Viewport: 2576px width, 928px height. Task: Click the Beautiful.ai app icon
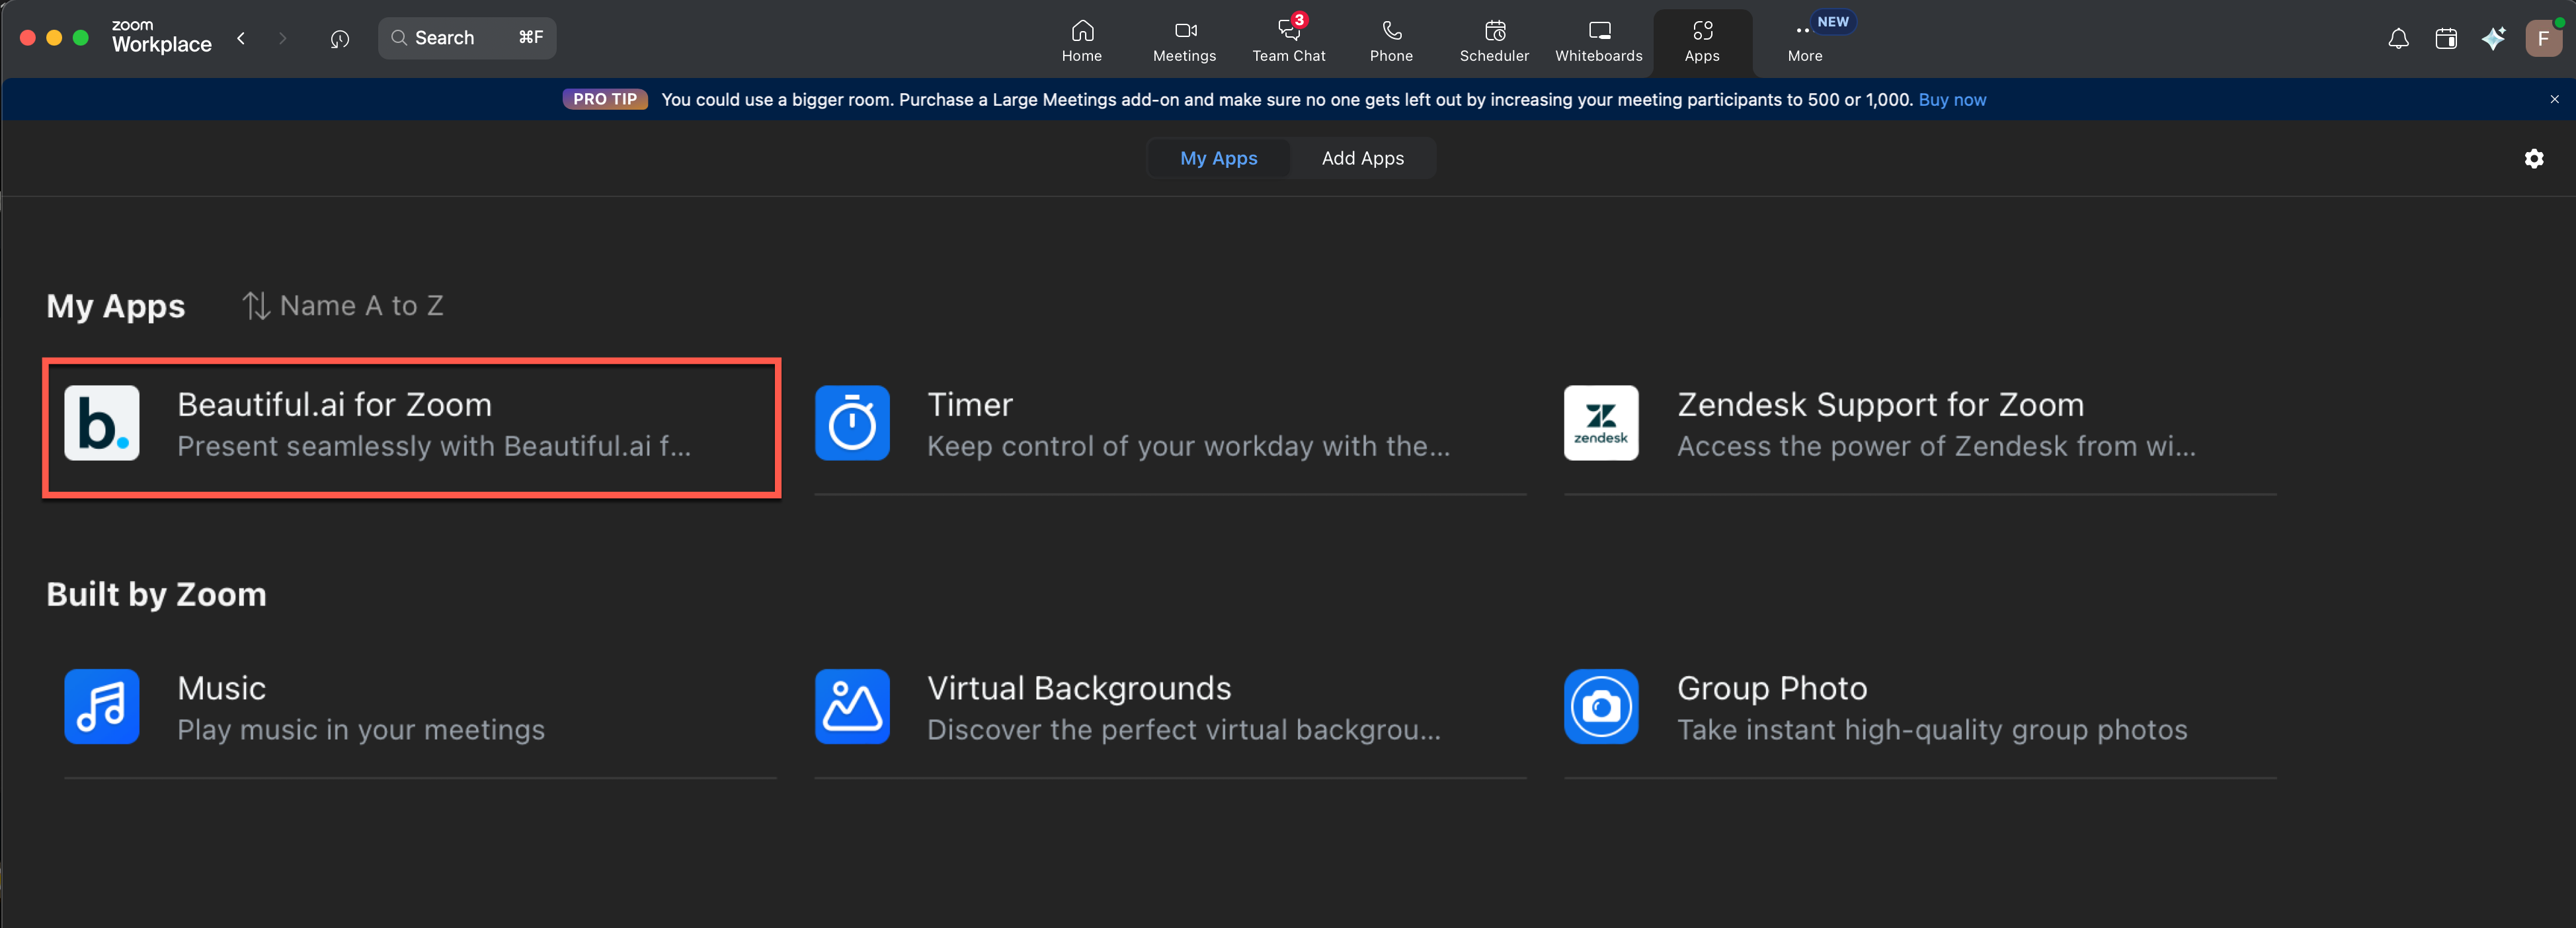click(x=102, y=423)
